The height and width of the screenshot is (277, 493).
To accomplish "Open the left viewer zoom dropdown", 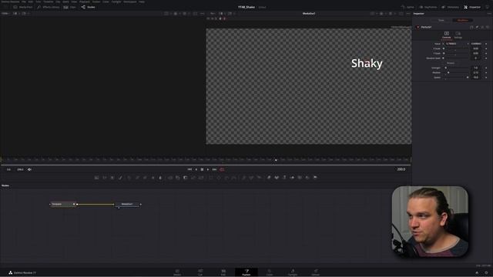I will 5,14.
